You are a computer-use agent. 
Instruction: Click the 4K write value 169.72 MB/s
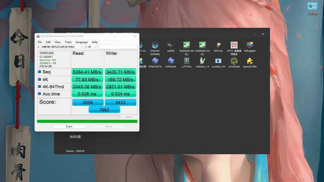coord(120,79)
